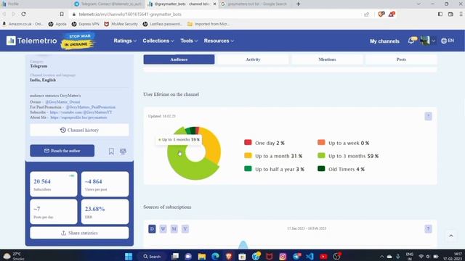Screen dimensions: 465x261
Task: Open Channel history
Action: pos(79,130)
